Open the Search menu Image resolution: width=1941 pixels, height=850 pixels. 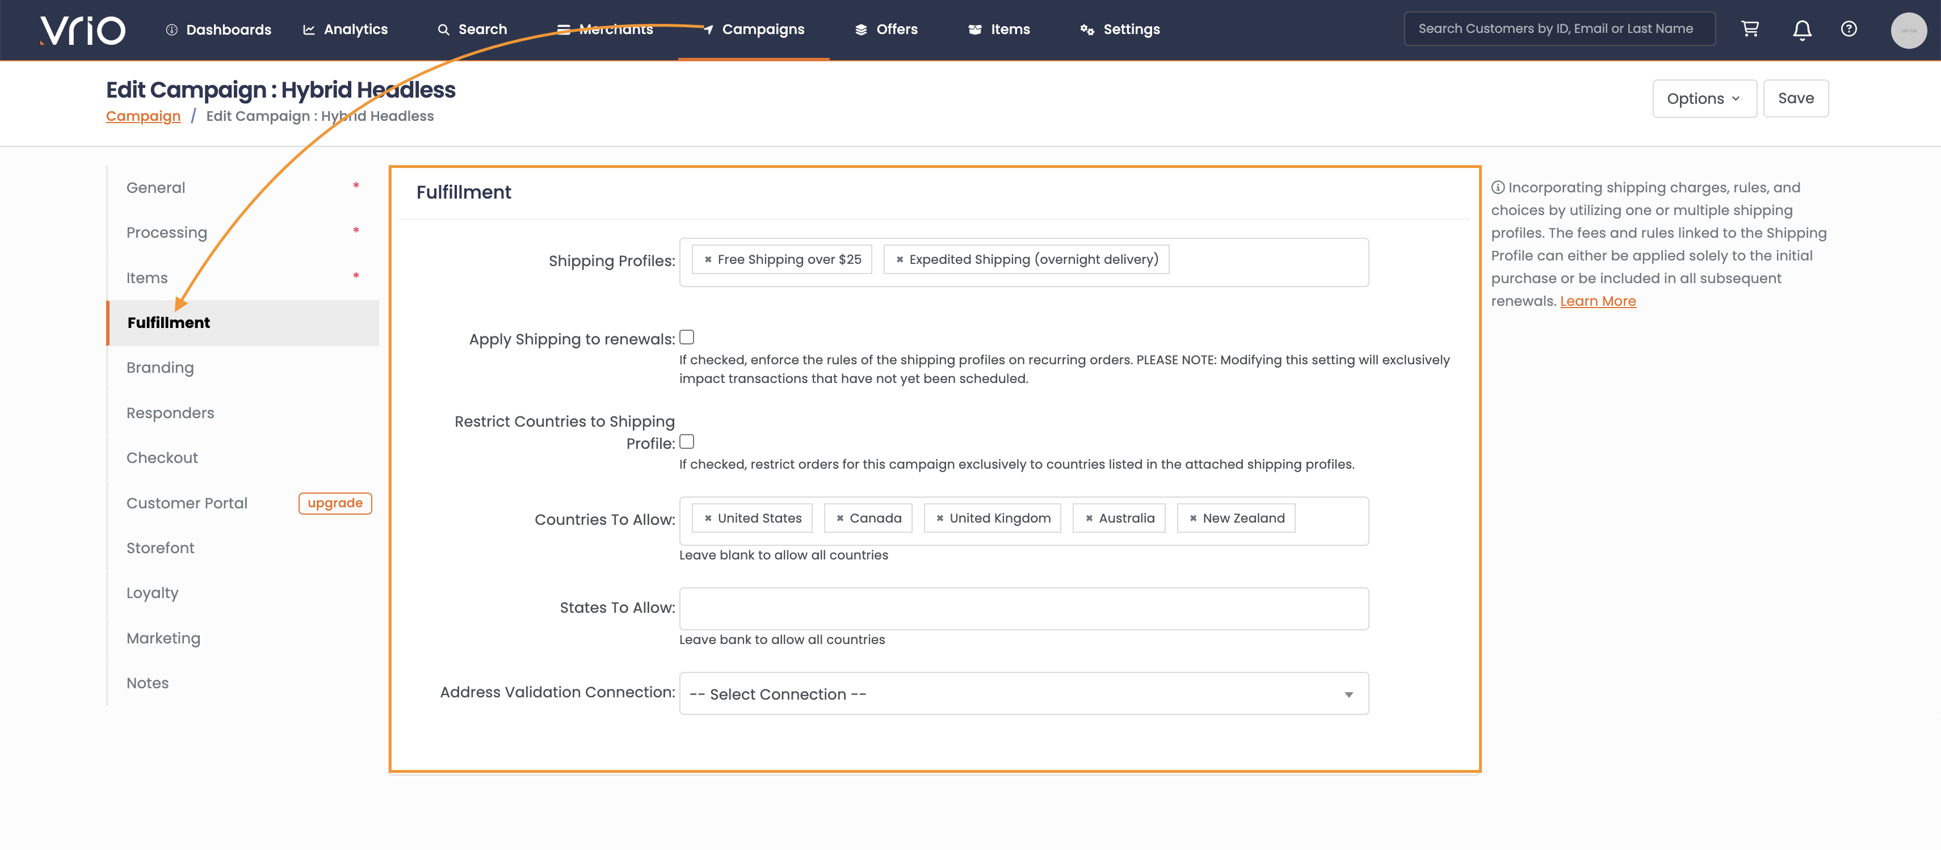pos(472,30)
